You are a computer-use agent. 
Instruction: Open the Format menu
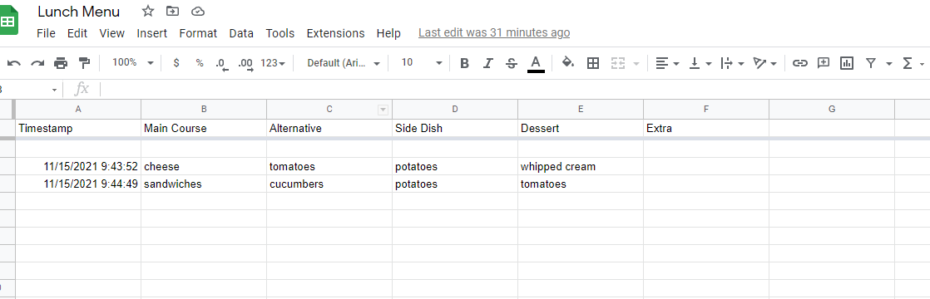tap(198, 33)
